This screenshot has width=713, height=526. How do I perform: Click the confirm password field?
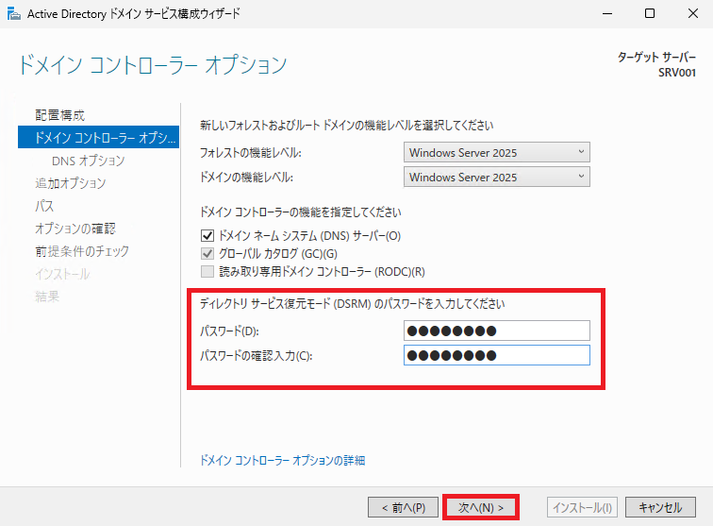click(496, 355)
